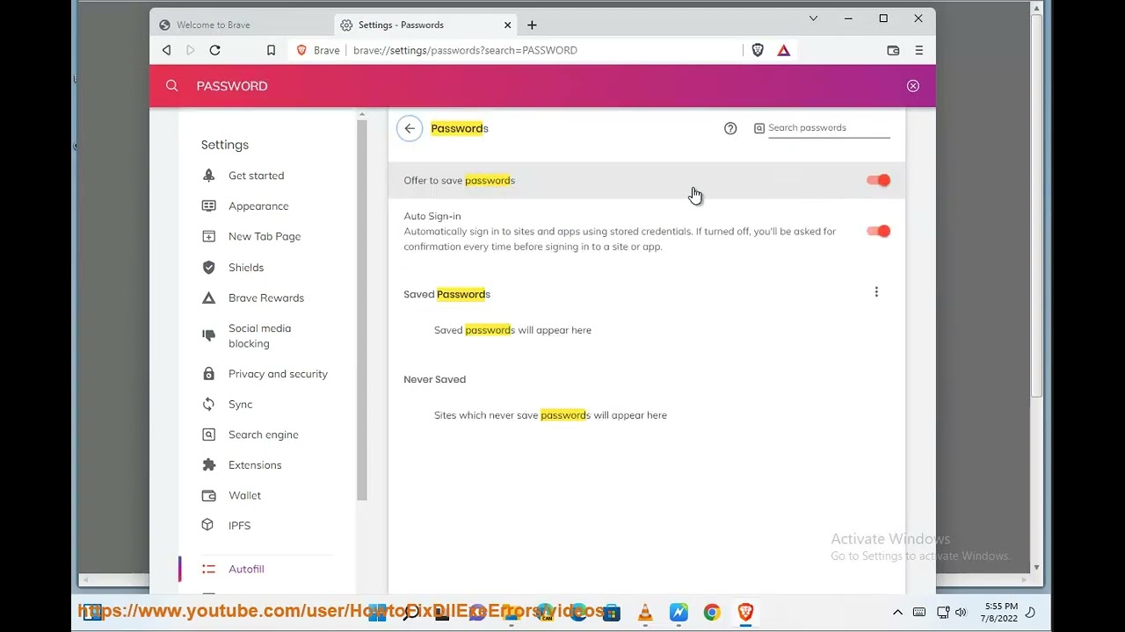Go back with the browser back arrow
This screenshot has height=632, width=1125.
click(167, 51)
